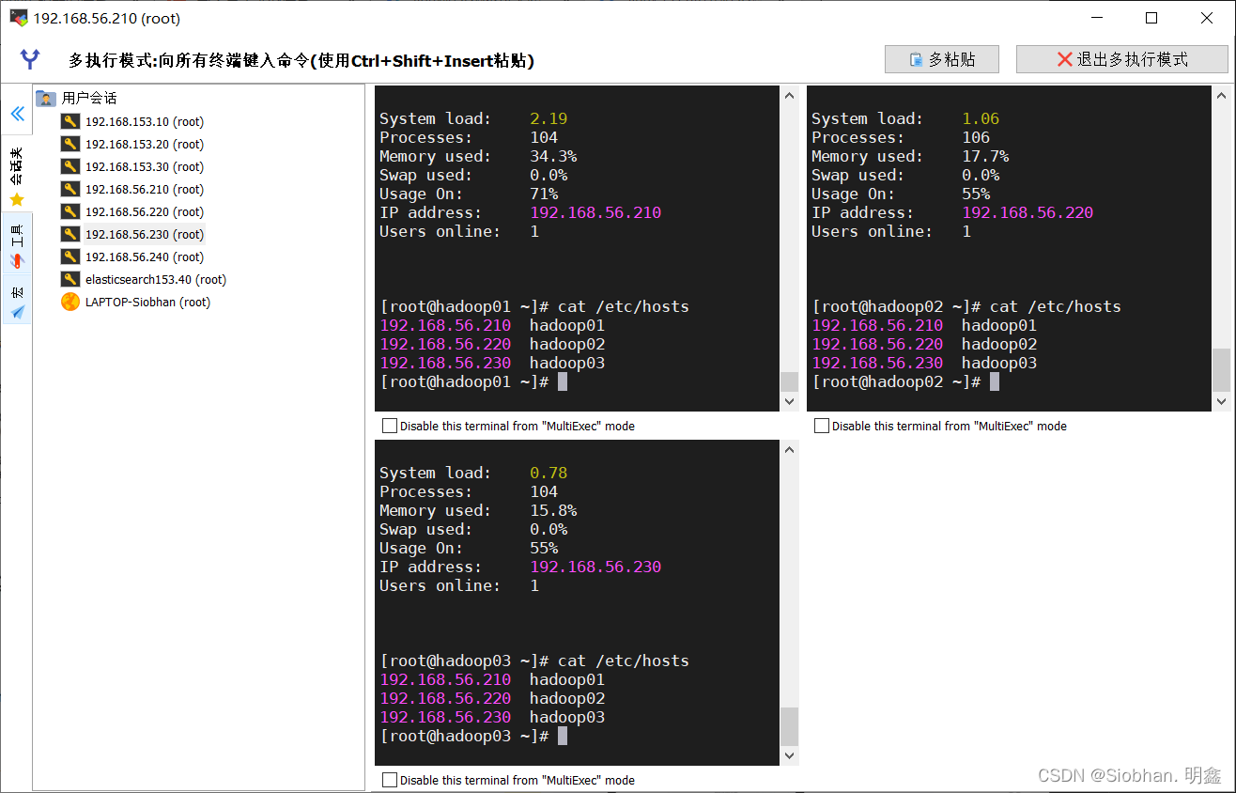Click scroll-down arrow of hadoop03 terminal
This screenshot has height=793, width=1236.
pos(789,755)
